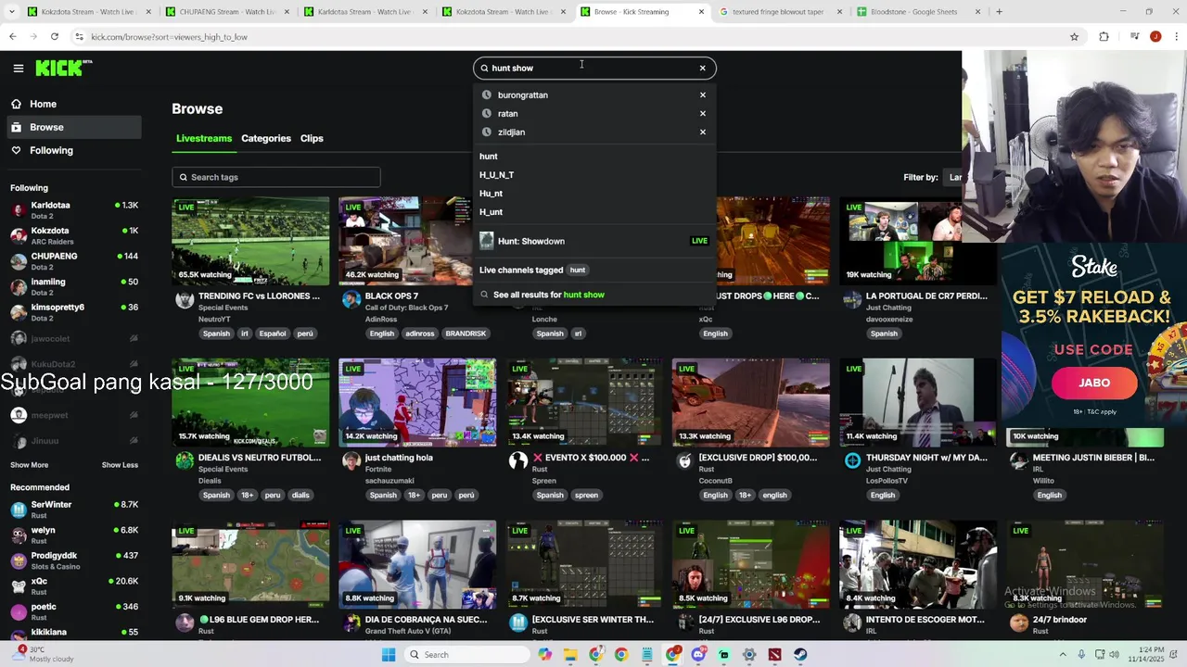Screen dimensions: 1187x667
Task: Clear the search box text
Action: (702, 68)
